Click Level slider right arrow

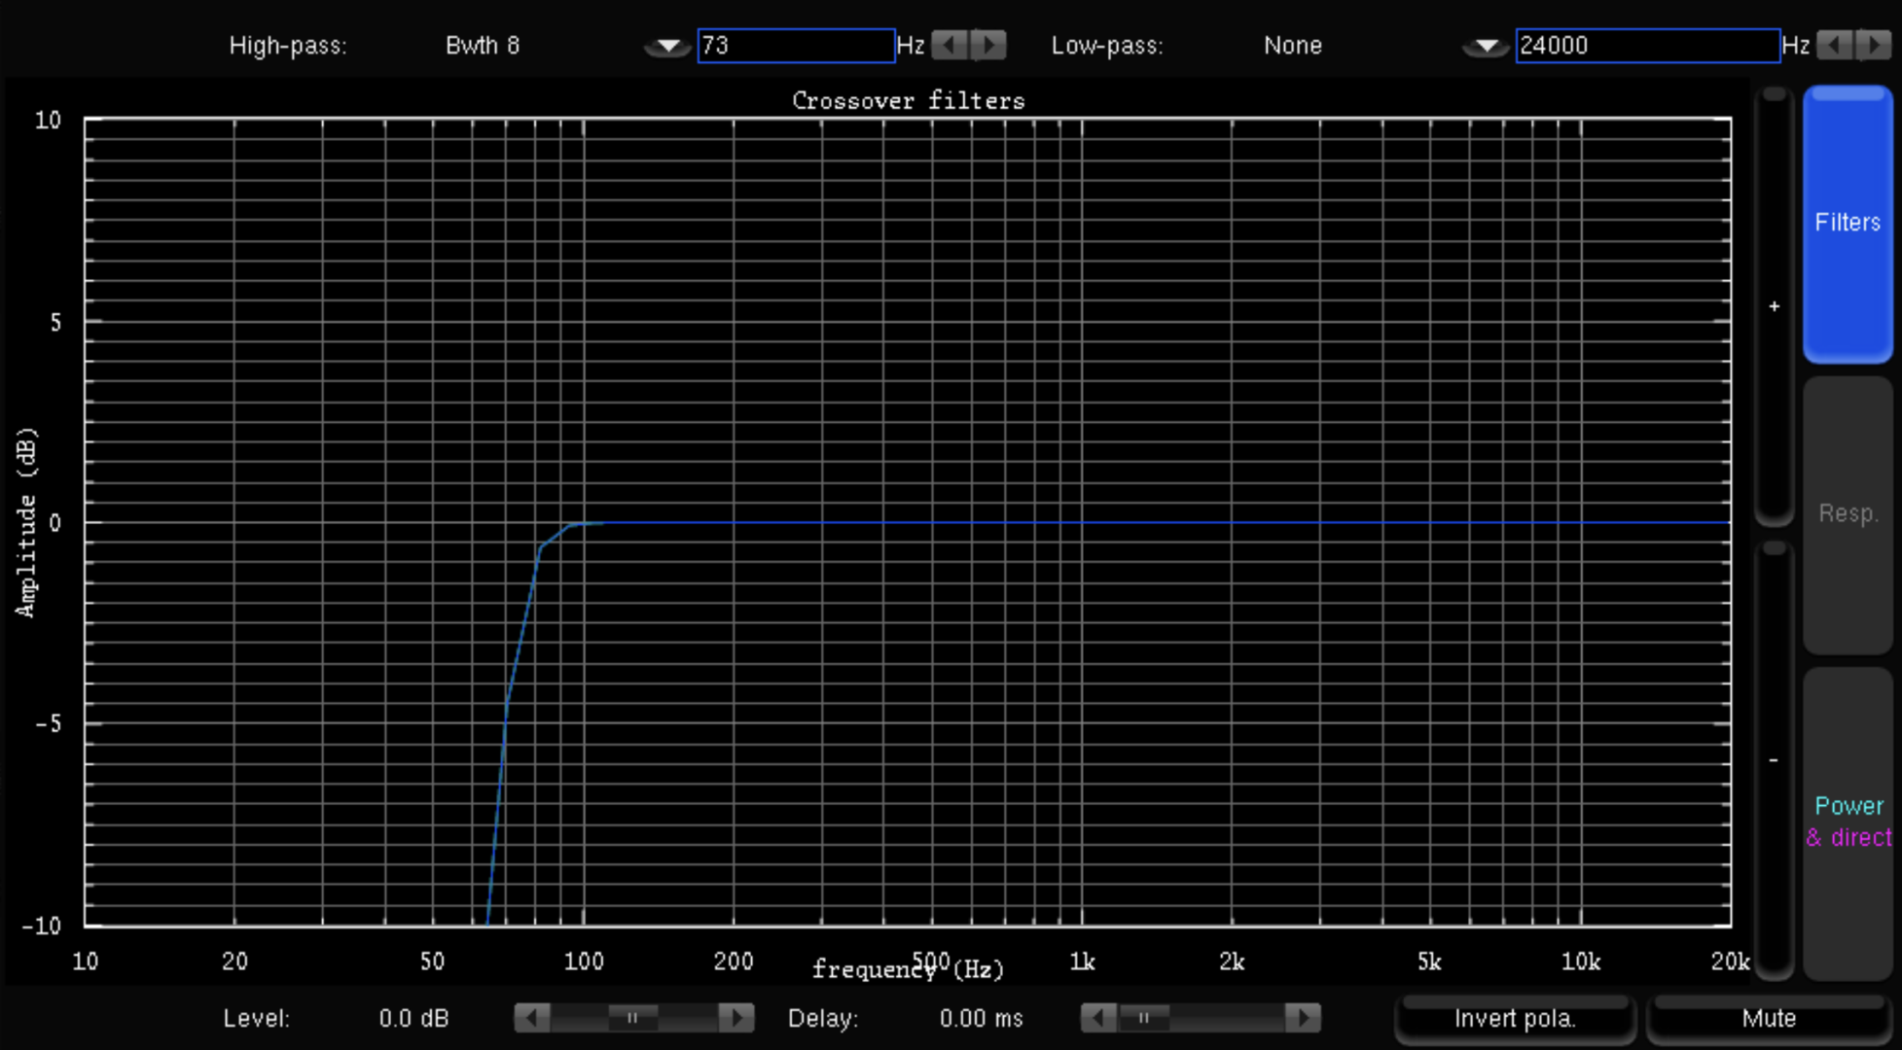(736, 1018)
